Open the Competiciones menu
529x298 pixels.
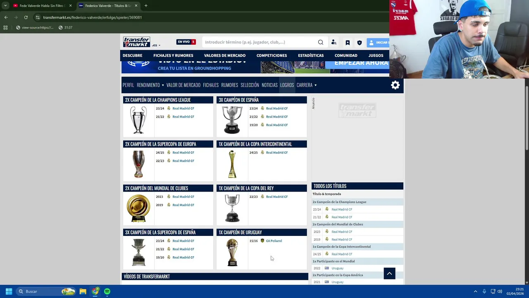272,55
